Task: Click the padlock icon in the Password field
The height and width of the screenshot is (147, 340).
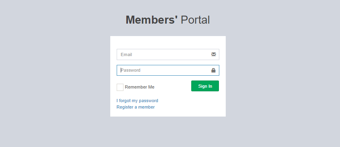Action: pyautogui.click(x=213, y=70)
